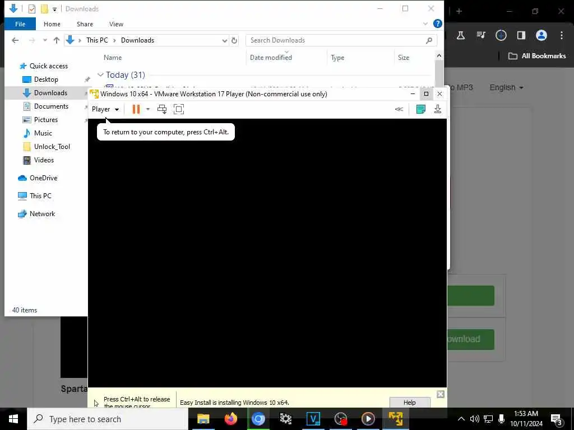574x430 pixels.
Task: Open the File tab in Explorer
Action: [20, 24]
